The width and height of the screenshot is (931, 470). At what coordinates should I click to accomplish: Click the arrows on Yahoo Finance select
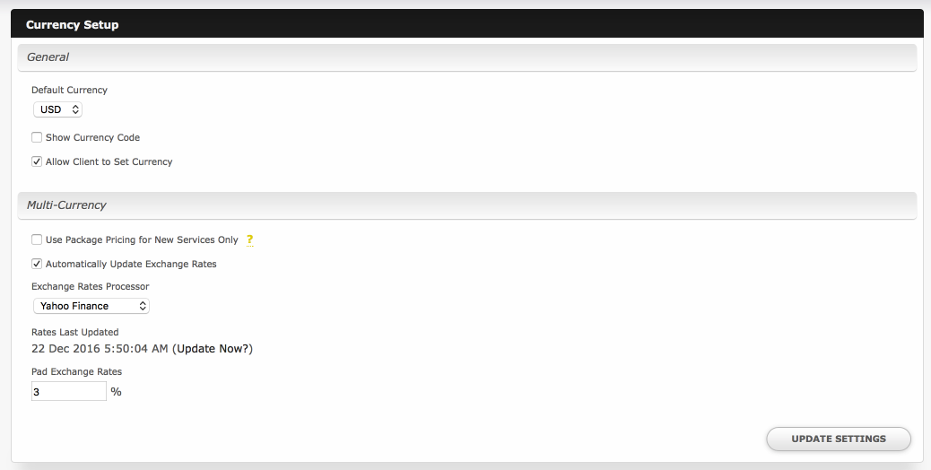pos(143,306)
